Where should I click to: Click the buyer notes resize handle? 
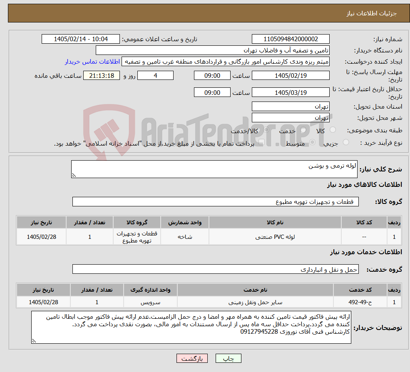pyautogui.click(x=34, y=341)
